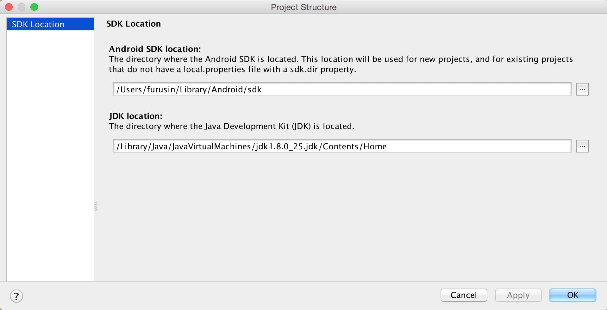Click empty area of the sidebar list
The width and height of the screenshot is (607, 310).
click(50, 158)
